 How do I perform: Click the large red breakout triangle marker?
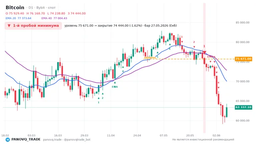[204, 52]
